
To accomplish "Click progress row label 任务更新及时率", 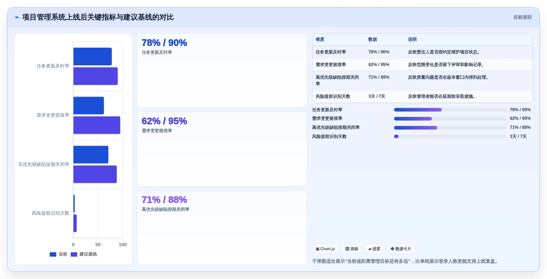I will [x=327, y=110].
